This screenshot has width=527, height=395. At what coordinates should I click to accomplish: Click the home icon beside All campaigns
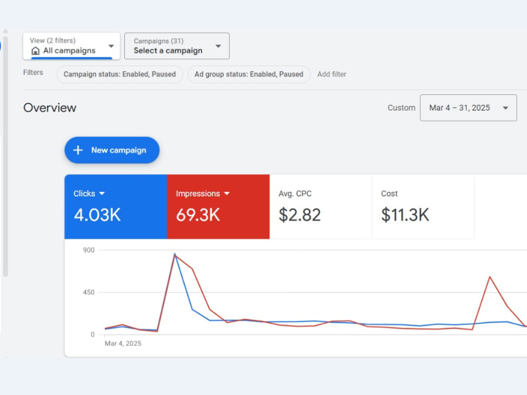tap(35, 51)
